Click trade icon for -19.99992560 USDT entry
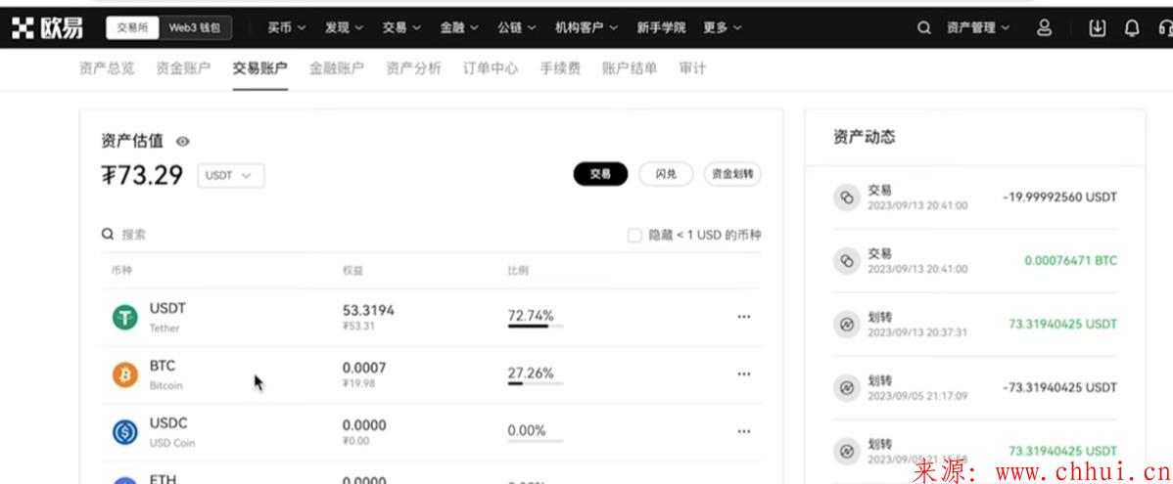This screenshot has height=484, width=1173. pos(847,198)
